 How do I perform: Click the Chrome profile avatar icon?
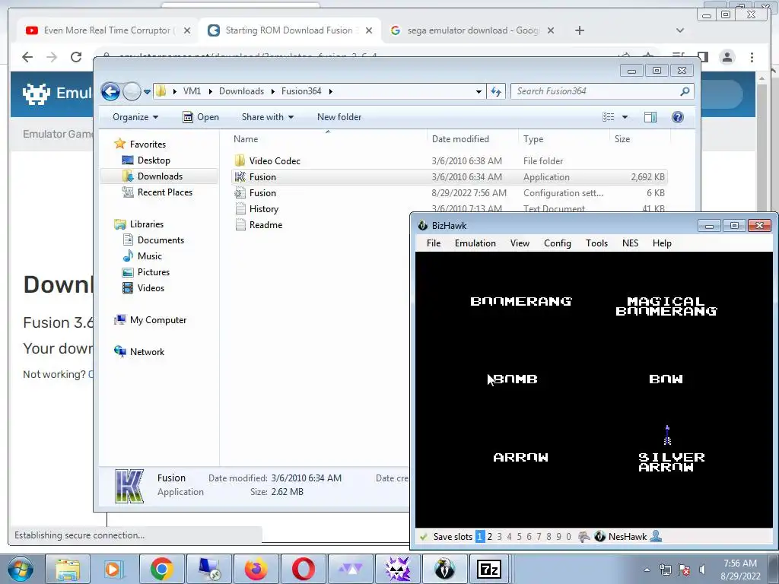(727, 57)
